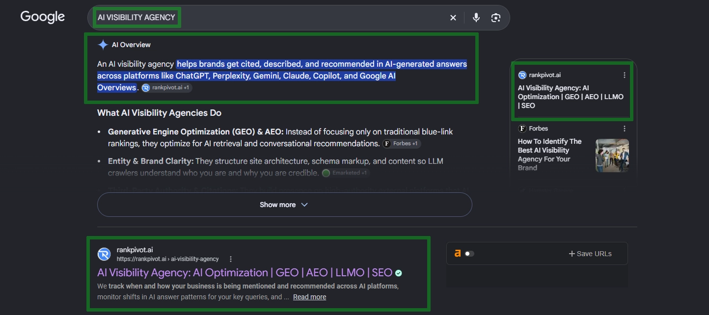Click the orange 'a' extension icon
The height and width of the screenshot is (315, 709).
458,254
